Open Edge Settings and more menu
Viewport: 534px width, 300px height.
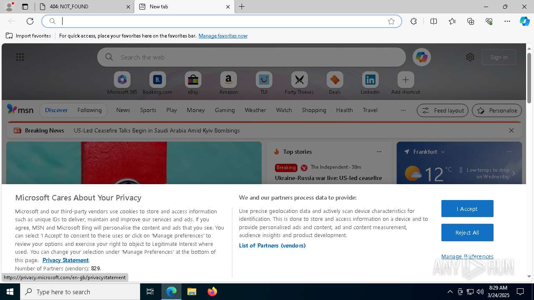[x=507, y=21]
